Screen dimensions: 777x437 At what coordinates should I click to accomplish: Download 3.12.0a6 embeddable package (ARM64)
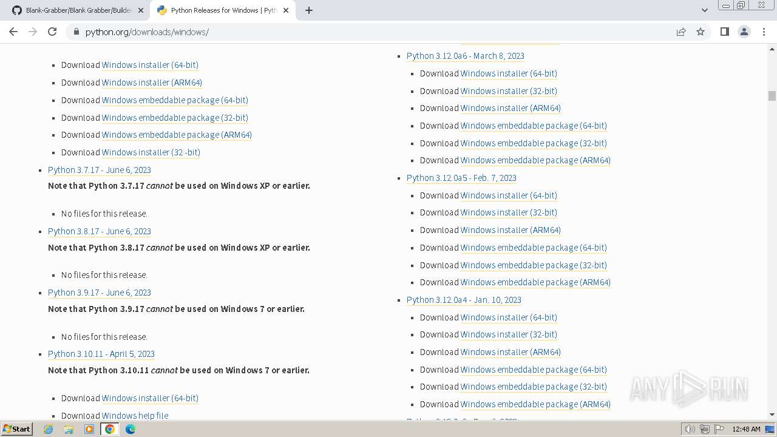pos(535,160)
